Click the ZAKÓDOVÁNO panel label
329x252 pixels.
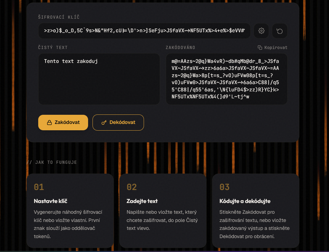pos(180,47)
